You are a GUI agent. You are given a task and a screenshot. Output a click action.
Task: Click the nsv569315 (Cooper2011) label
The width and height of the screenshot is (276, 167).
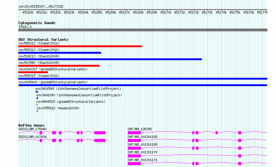click(x=39, y=76)
